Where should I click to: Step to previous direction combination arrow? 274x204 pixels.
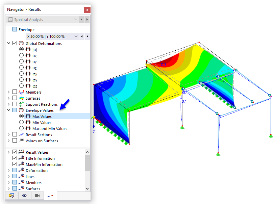[82, 36]
